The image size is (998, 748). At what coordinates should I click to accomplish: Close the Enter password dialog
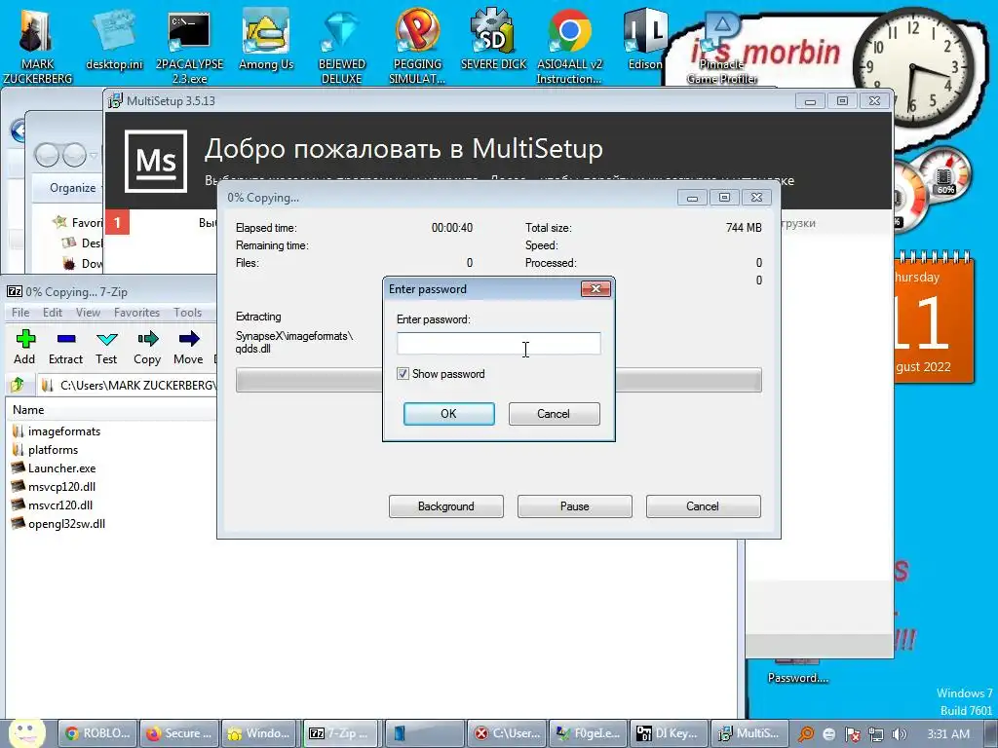(x=595, y=288)
